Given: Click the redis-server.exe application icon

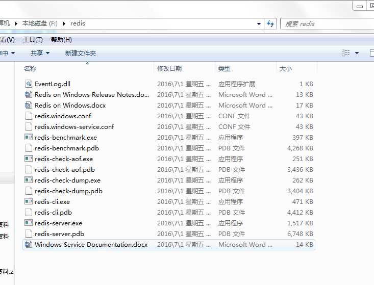Looking at the screenshot, I should click(29, 223).
